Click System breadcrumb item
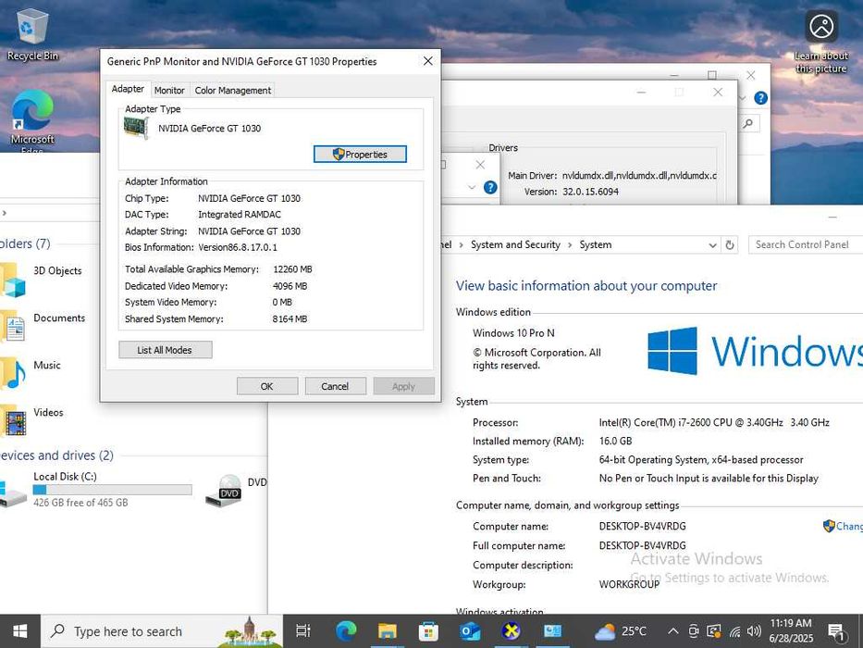Image resolution: width=863 pixels, height=648 pixels. [x=595, y=244]
